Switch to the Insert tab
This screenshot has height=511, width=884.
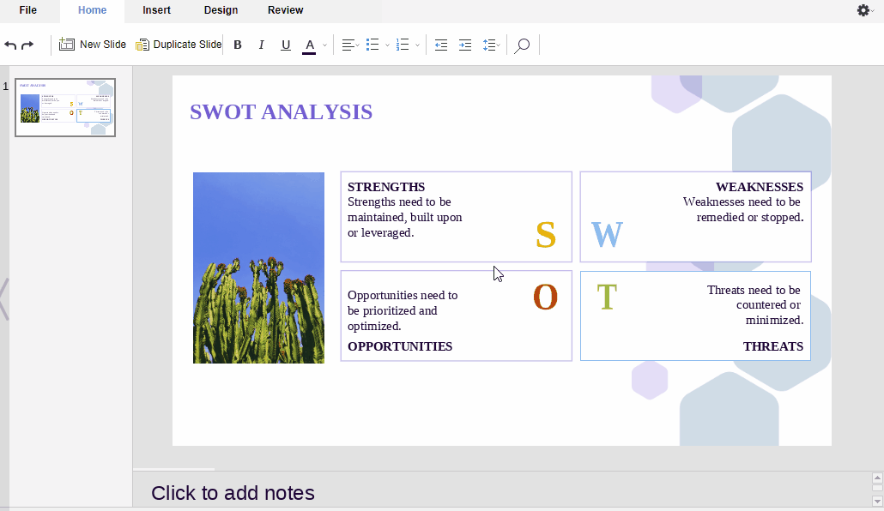point(156,10)
